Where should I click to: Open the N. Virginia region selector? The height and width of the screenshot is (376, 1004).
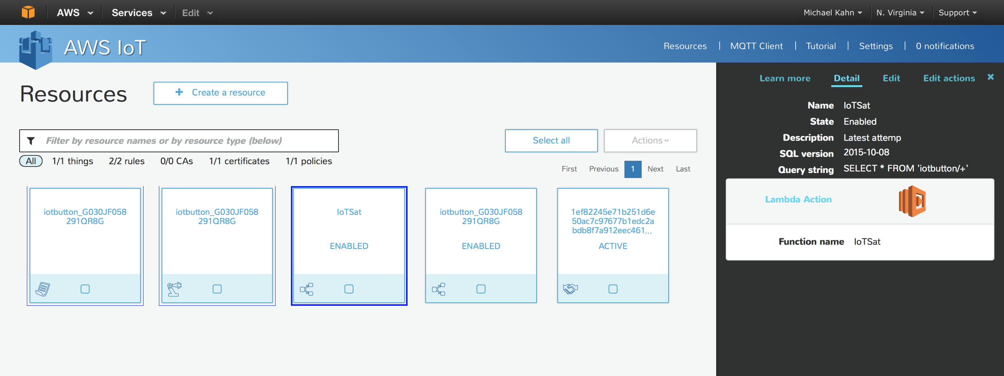click(900, 12)
